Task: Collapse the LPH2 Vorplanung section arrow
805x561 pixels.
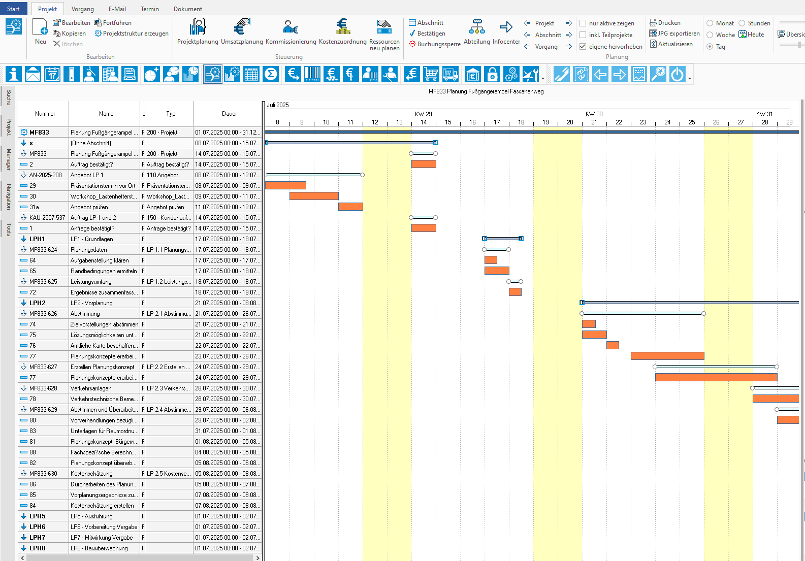Action: (23, 303)
